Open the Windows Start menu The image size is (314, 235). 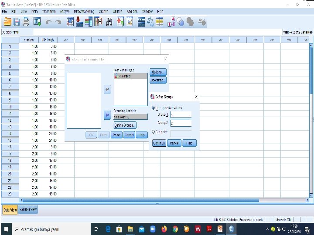(x=6, y=229)
